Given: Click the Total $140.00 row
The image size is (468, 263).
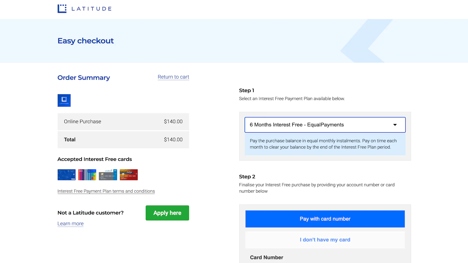Looking at the screenshot, I should click(x=123, y=140).
